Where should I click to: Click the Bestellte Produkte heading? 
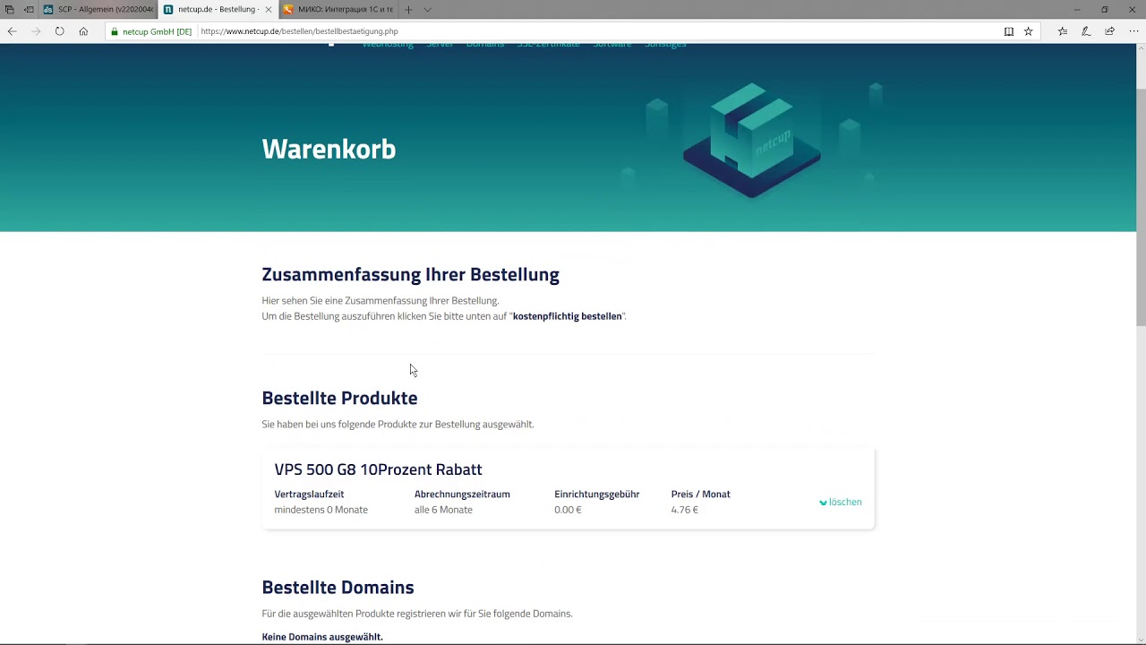point(339,398)
